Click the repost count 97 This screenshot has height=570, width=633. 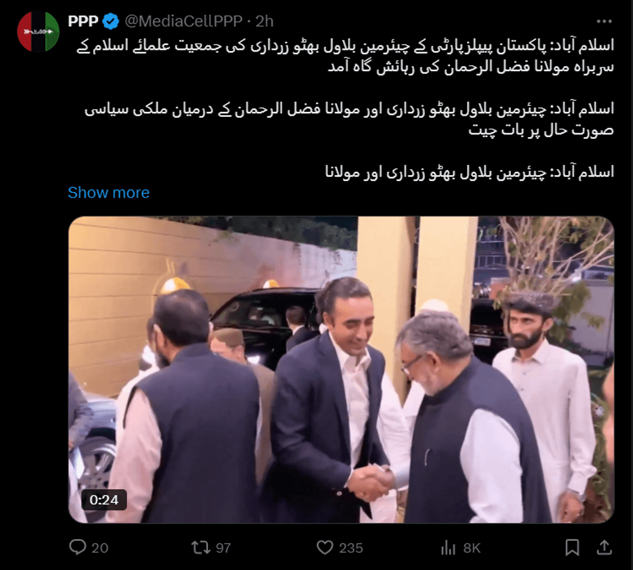pyautogui.click(x=223, y=548)
